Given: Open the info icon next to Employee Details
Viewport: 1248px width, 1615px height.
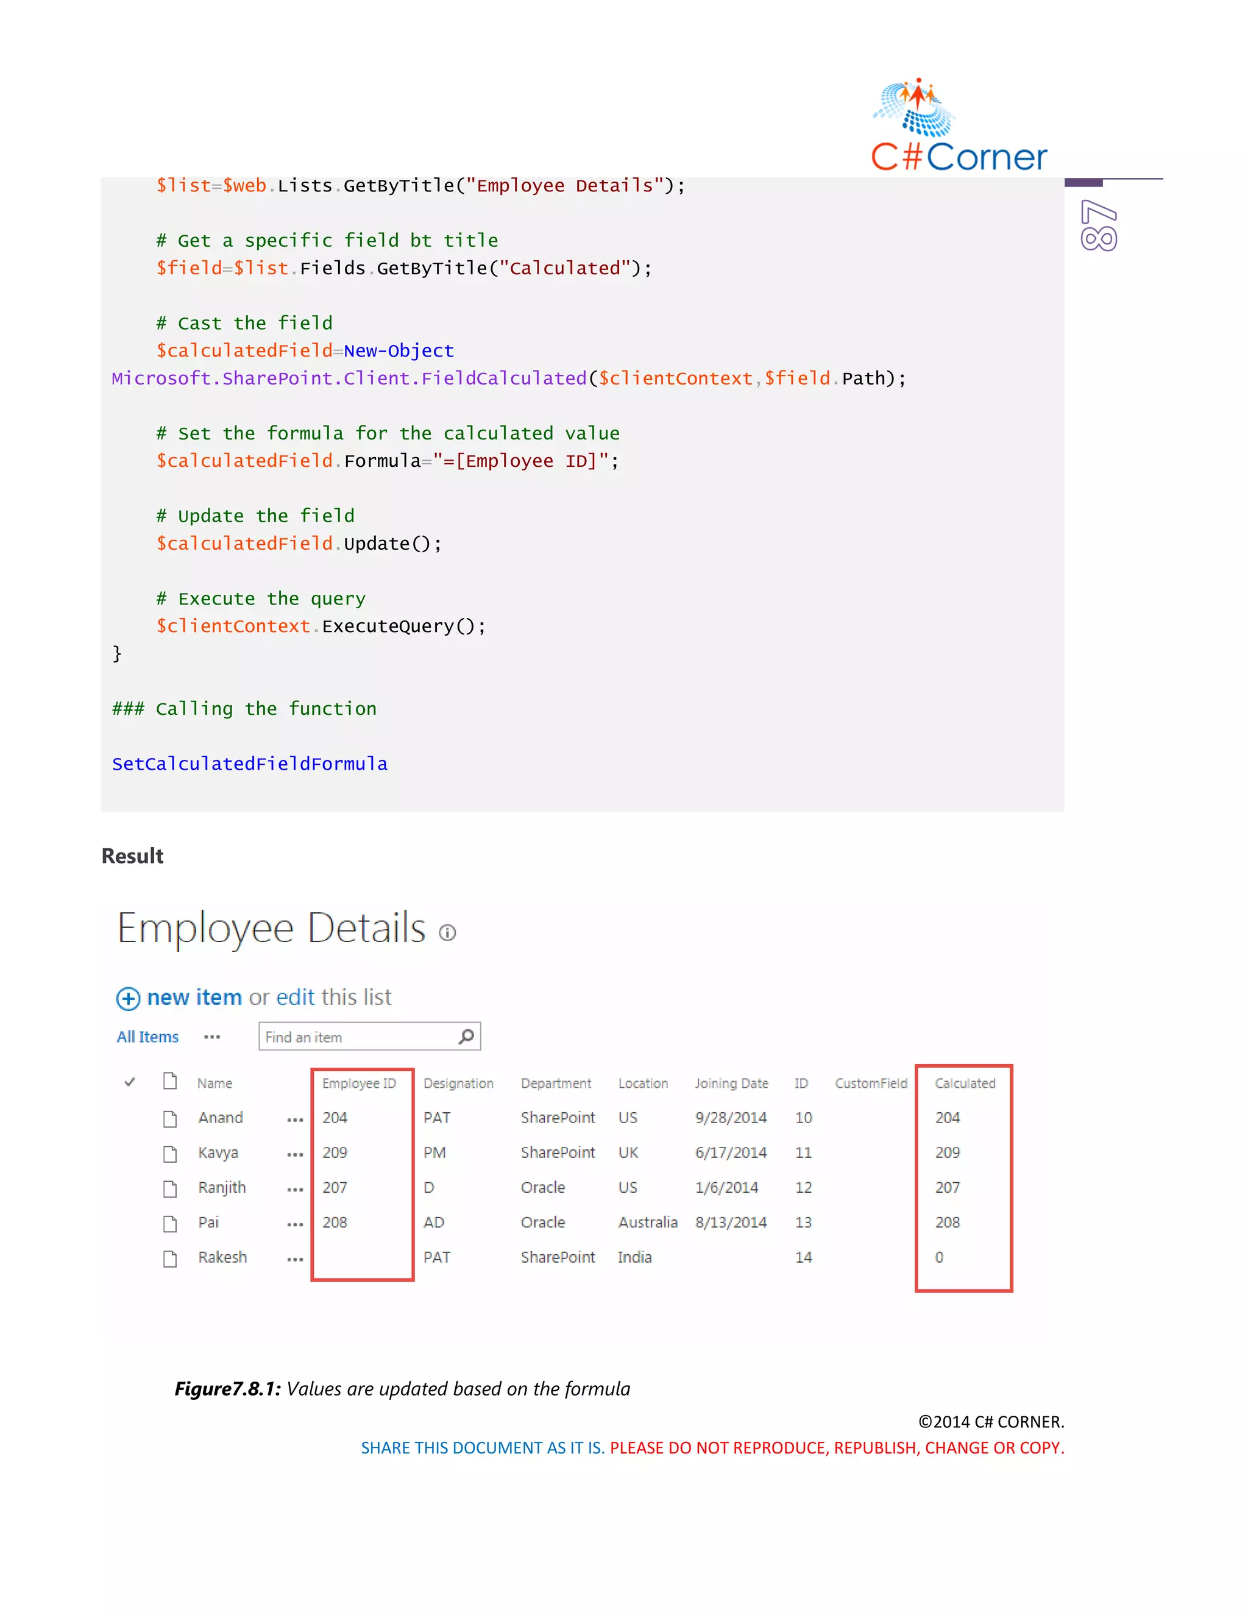Looking at the screenshot, I should (x=447, y=932).
